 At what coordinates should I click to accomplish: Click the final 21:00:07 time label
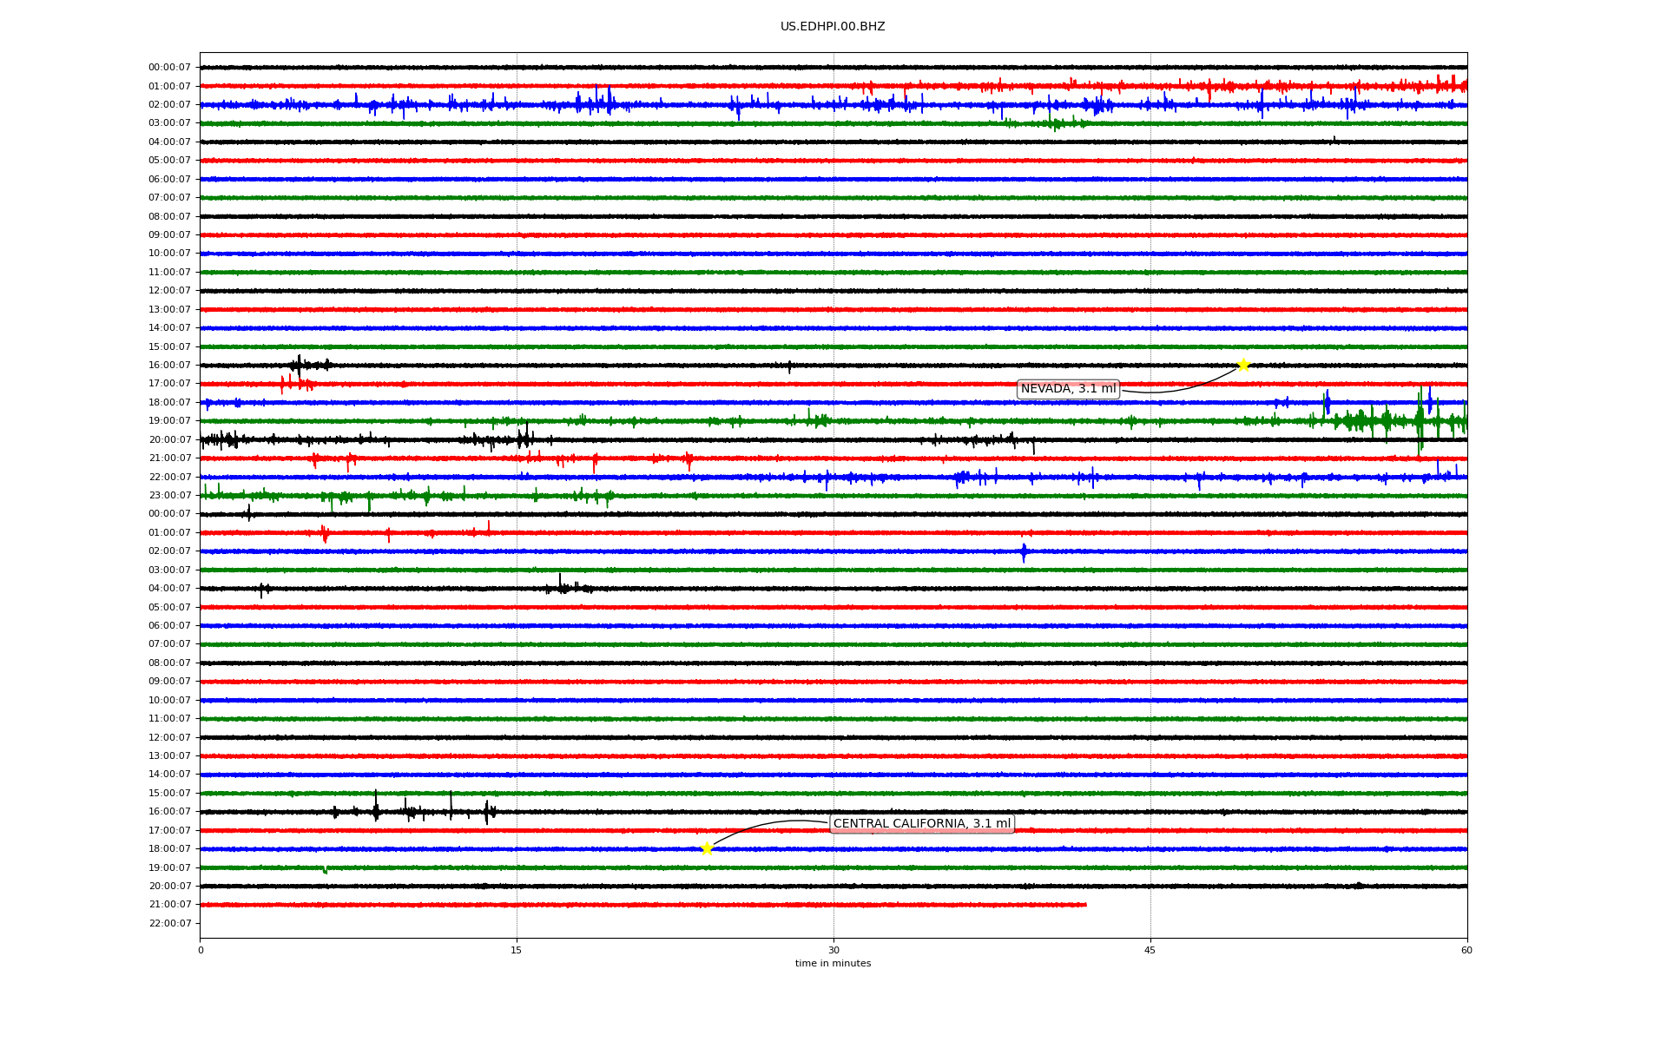coord(169,905)
